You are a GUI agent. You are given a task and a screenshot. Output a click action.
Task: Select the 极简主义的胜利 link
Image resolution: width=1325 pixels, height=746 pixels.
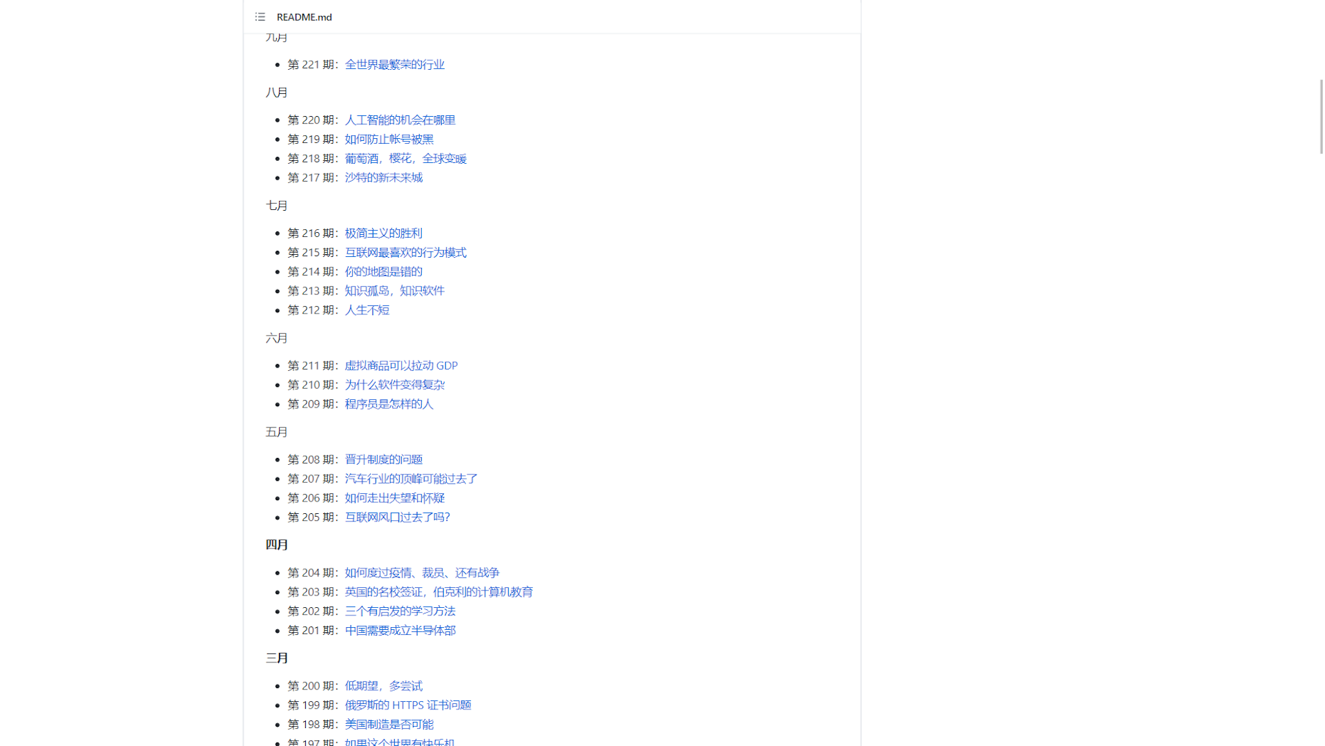[x=383, y=233]
